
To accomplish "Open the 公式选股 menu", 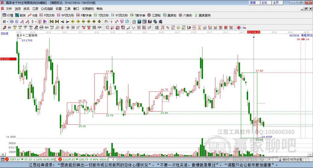I will (x=47, y=9).
